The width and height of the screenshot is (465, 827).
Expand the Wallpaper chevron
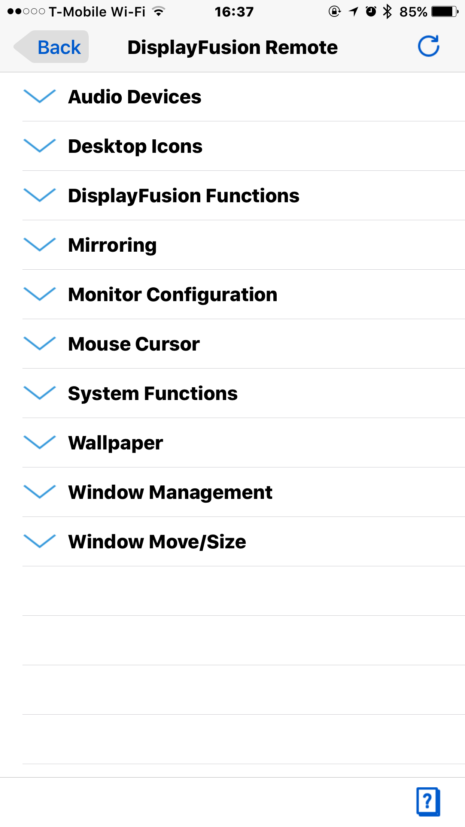tap(39, 442)
